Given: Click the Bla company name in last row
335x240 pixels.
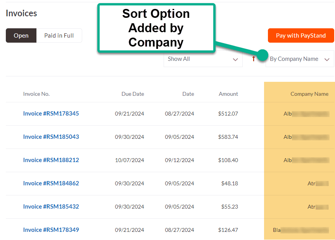Looking at the screenshot, I should [301, 230].
